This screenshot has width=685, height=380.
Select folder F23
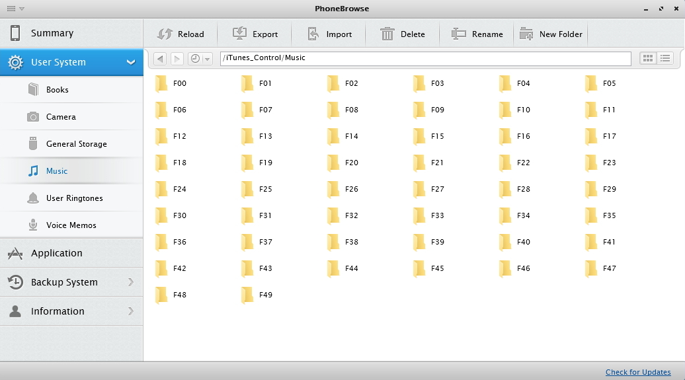pyautogui.click(x=600, y=163)
